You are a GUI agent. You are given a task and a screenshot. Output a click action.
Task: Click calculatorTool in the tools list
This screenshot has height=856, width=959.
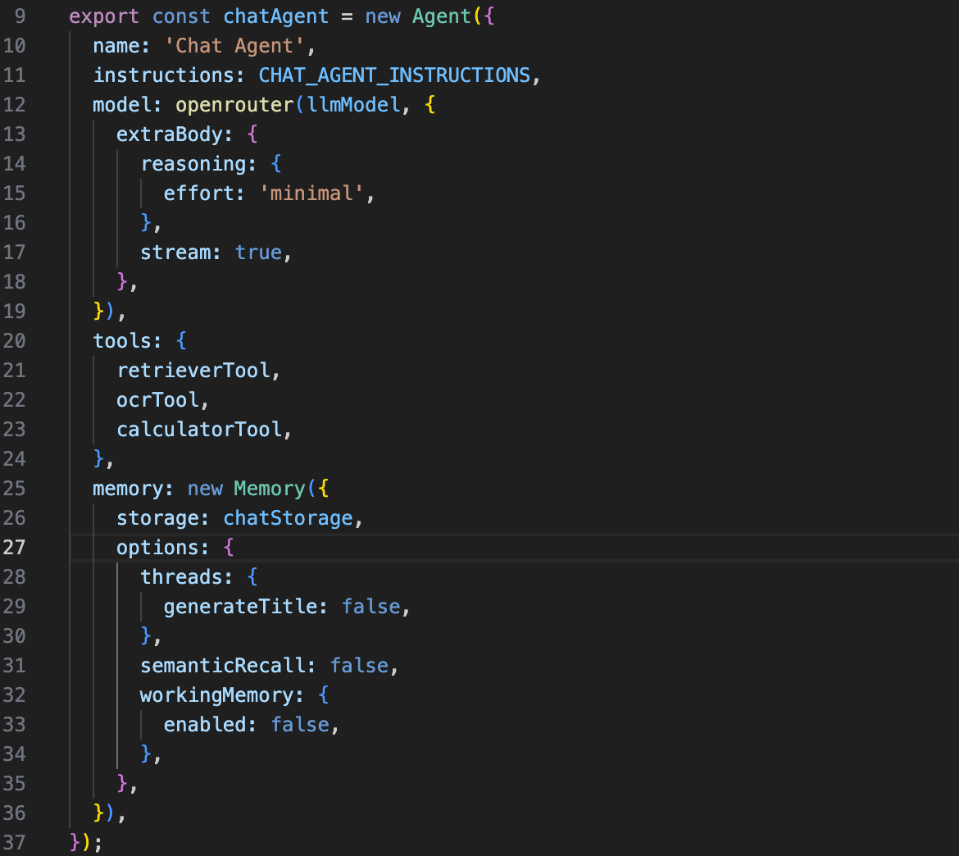199,430
